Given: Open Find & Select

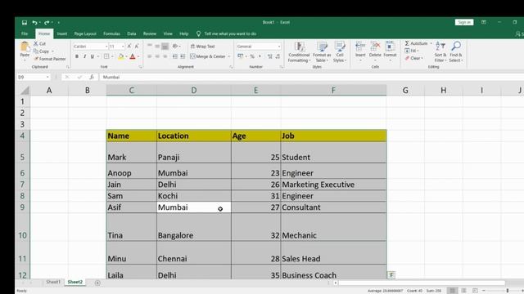Looking at the screenshot, I should (x=456, y=52).
